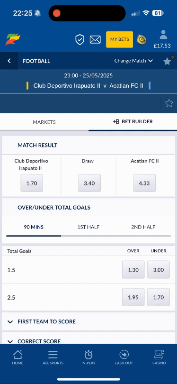Switch to 1ST HALF goals tab
The width and height of the screenshot is (177, 384).
88,227
